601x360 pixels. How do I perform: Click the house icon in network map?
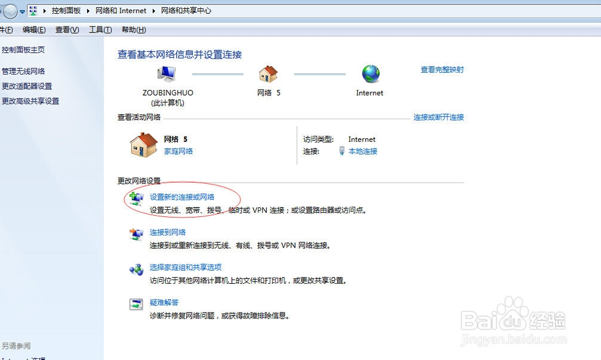[x=268, y=73]
